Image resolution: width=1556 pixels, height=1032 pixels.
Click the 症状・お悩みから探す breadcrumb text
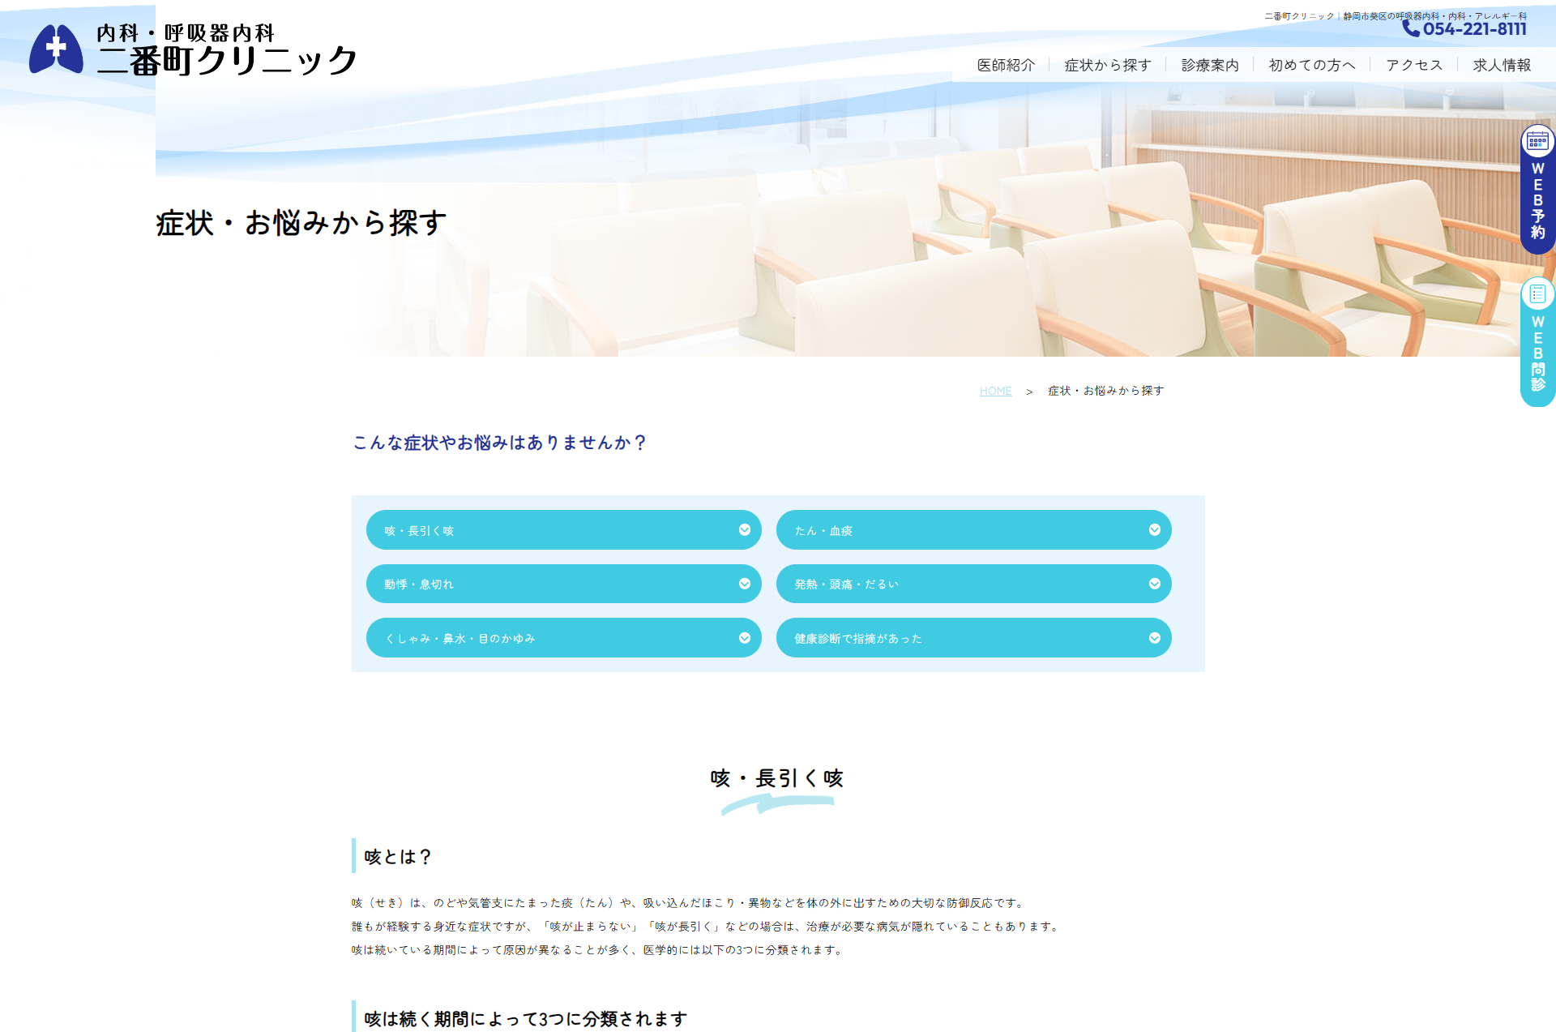point(1105,391)
